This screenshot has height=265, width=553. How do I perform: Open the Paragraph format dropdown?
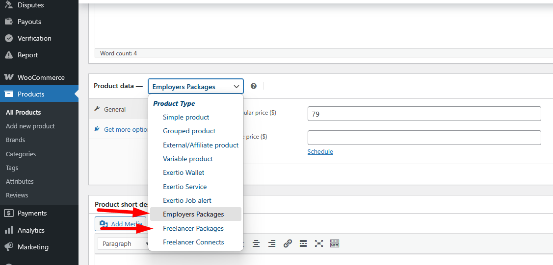pos(124,243)
